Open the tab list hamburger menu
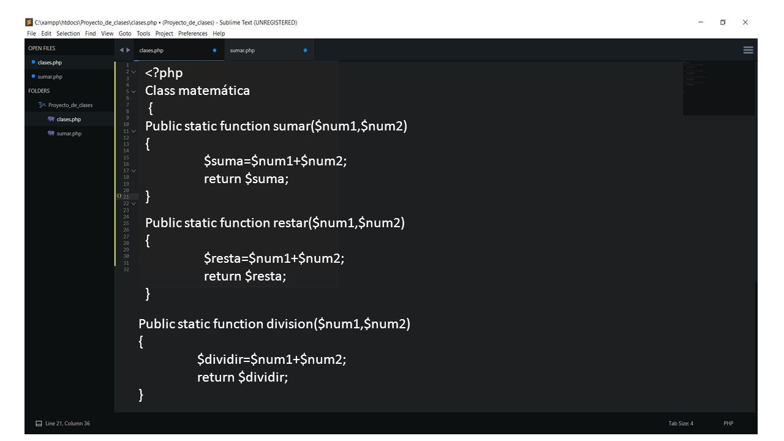 click(748, 50)
